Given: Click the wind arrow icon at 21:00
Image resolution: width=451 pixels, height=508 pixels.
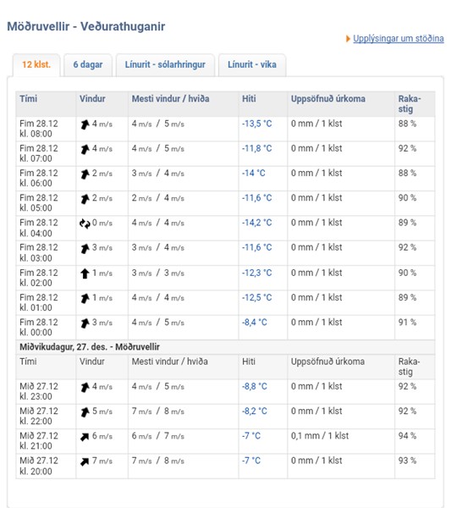Looking at the screenshot, I should 85,437.
